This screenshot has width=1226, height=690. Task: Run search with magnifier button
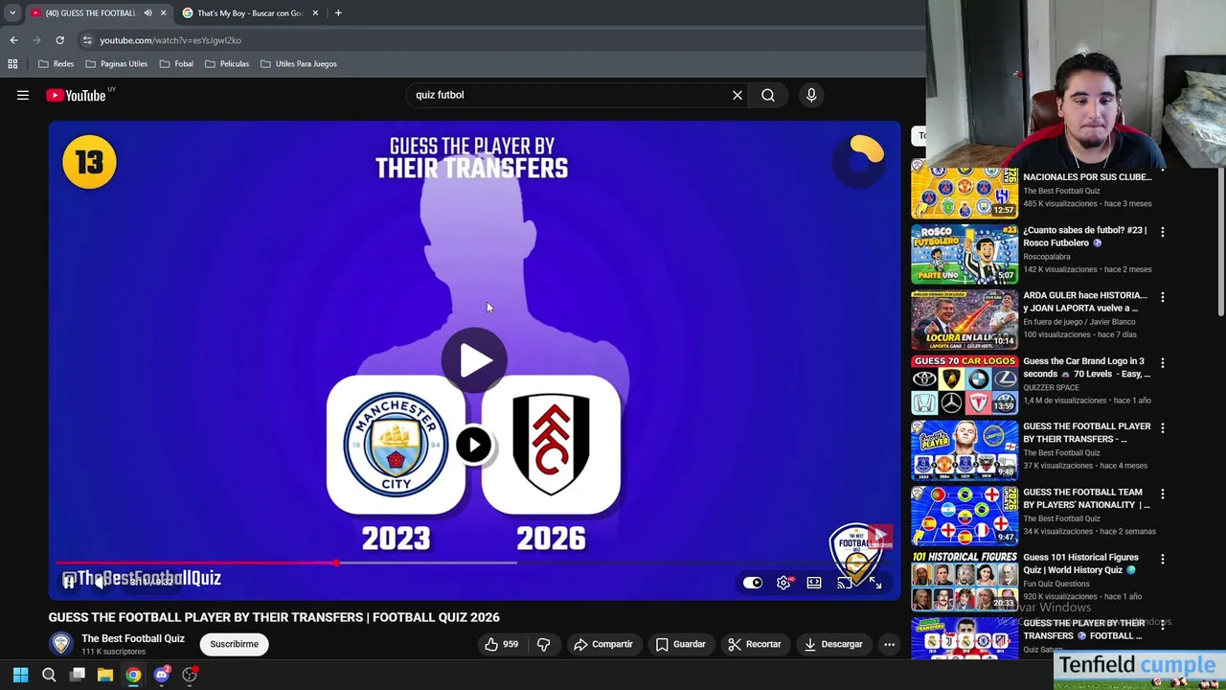[x=768, y=95]
